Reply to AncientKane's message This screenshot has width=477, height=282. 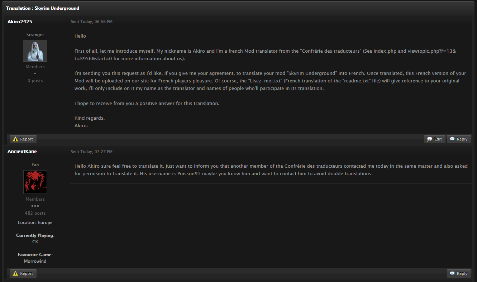point(459,273)
